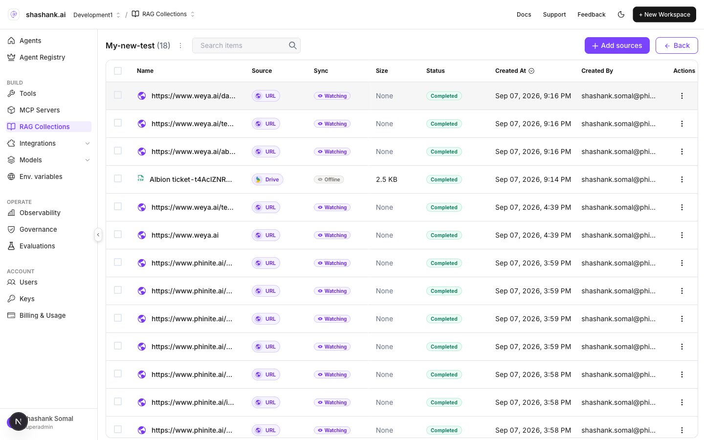
Task: Open the Docs link in the top bar
Action: [x=524, y=15]
